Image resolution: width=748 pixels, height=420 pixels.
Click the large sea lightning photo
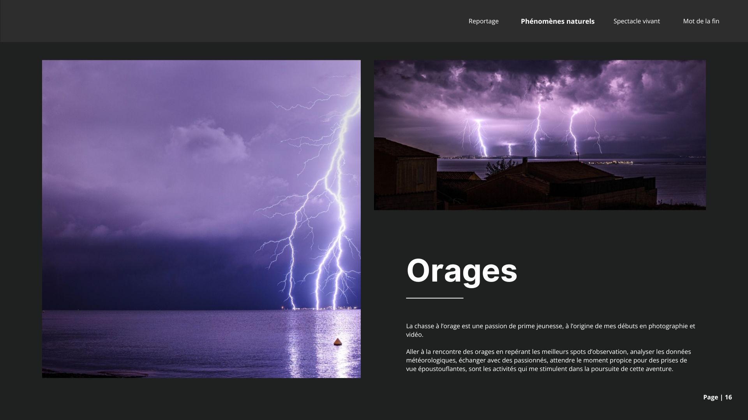(201, 219)
